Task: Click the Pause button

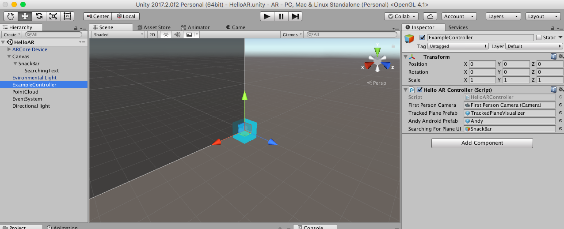Action: click(281, 16)
